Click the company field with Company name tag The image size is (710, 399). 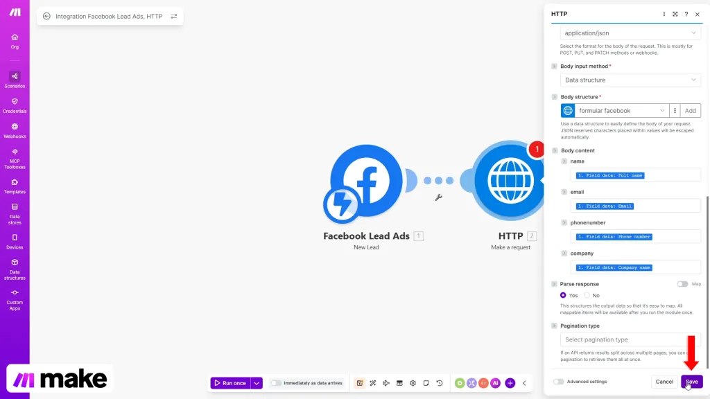pos(635,267)
